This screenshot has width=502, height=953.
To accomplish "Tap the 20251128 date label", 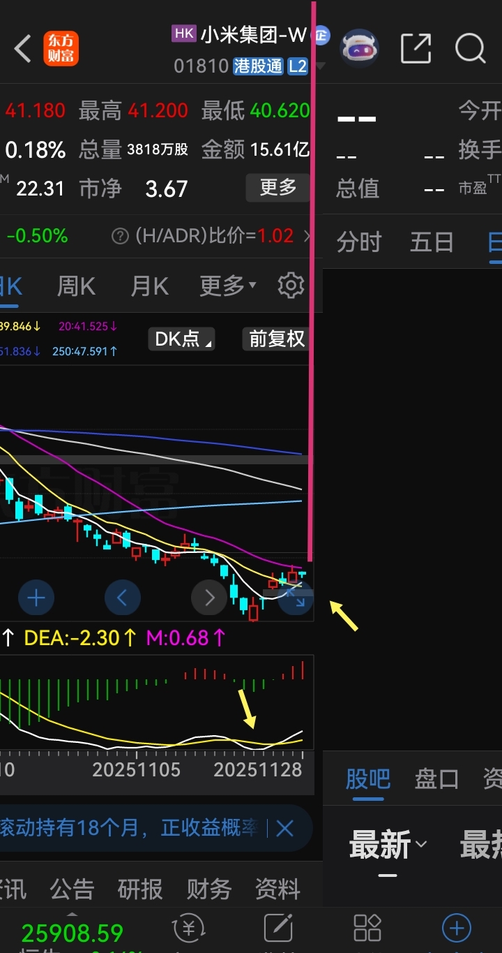I will (257, 770).
